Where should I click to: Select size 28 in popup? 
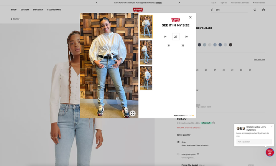pyautogui.click(x=186, y=37)
